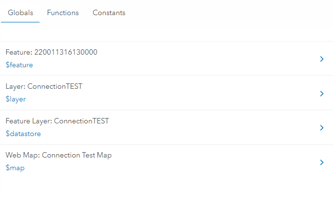This screenshot has height=198, width=333.
Task: Click the Layer: ConnectionTEST title
Action: [x=44, y=87]
